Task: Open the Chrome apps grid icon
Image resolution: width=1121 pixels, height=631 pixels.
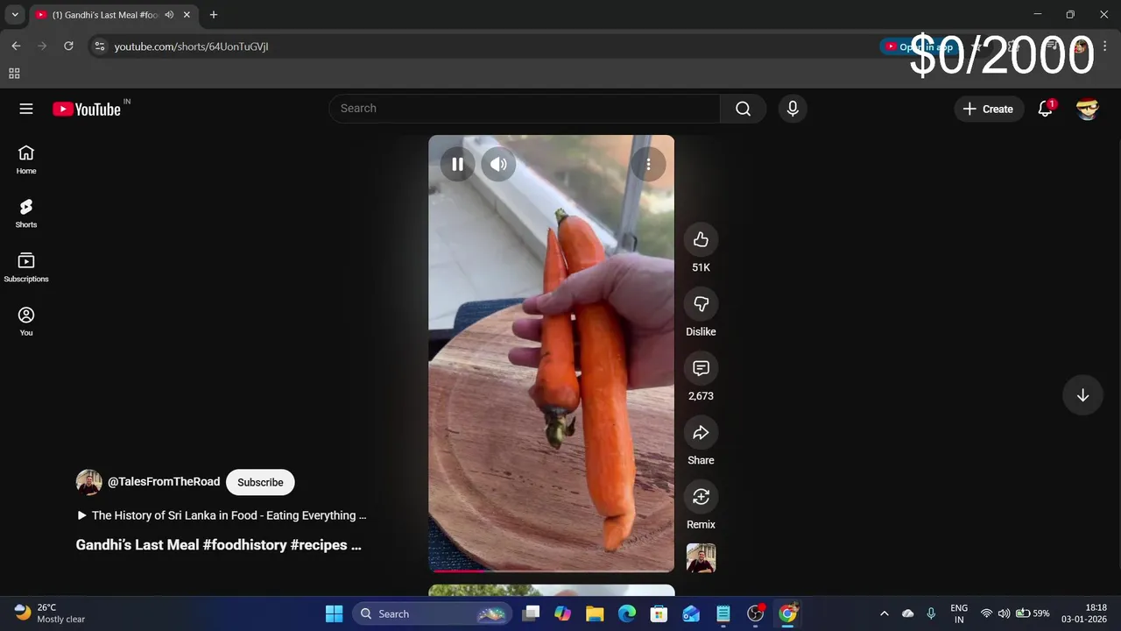Action: (x=14, y=74)
